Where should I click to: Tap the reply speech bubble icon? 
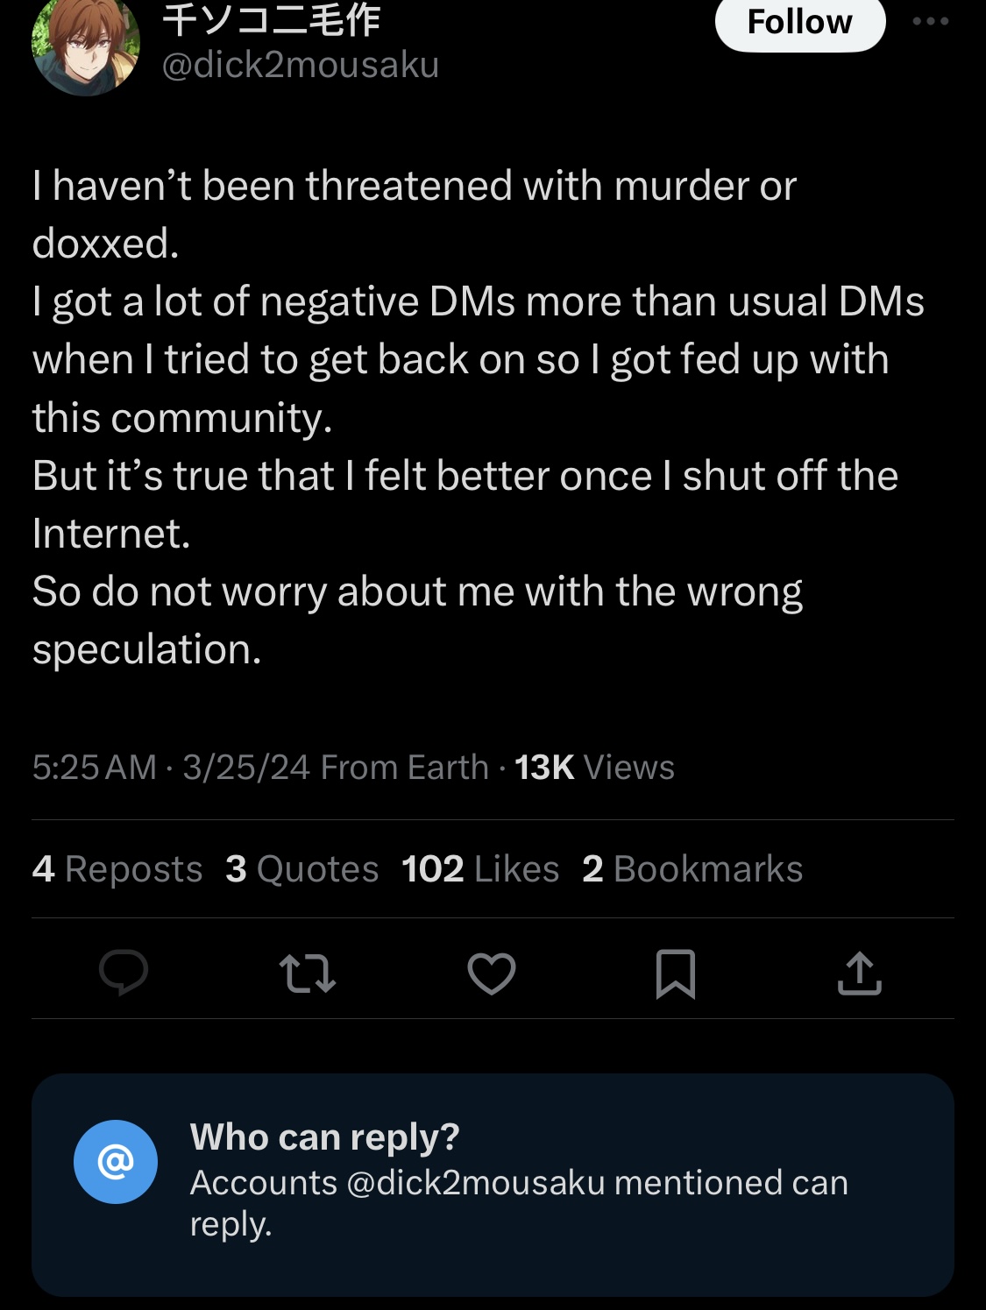click(124, 973)
